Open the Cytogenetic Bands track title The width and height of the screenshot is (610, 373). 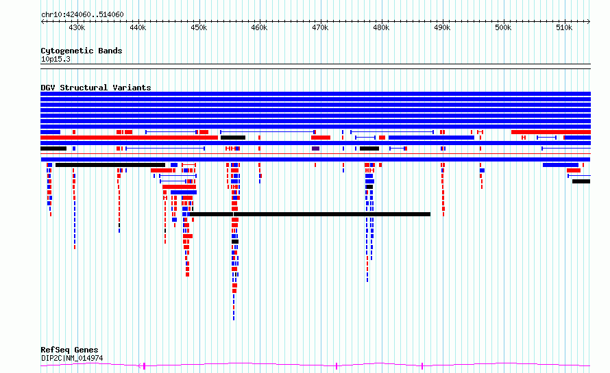(82, 51)
